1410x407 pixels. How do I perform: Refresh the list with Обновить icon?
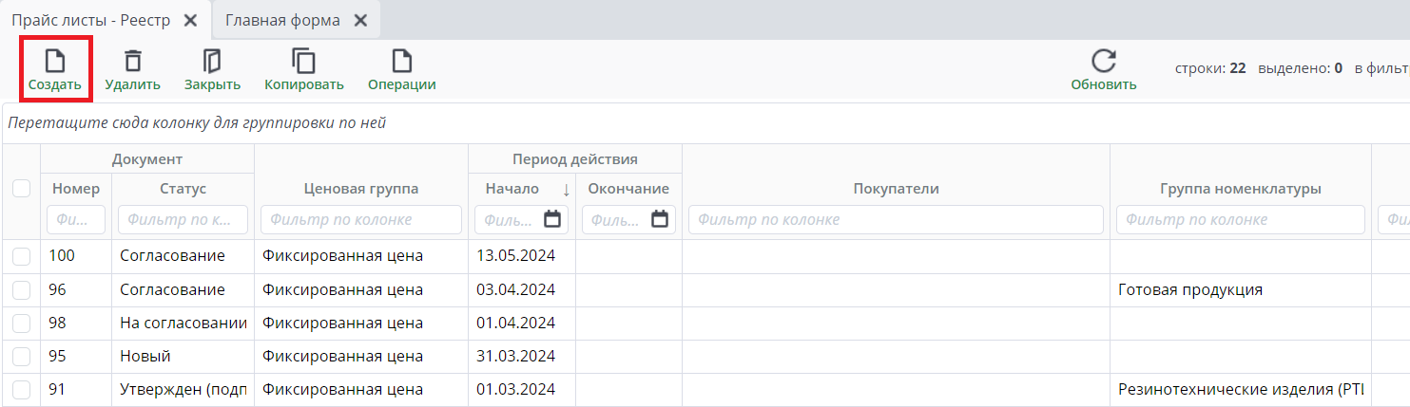pyautogui.click(x=1103, y=62)
